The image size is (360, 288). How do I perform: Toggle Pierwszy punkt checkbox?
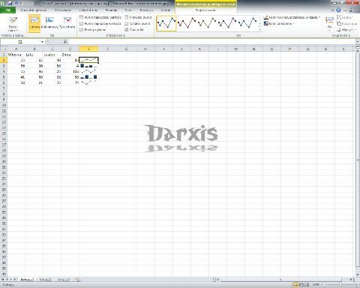tap(127, 17)
